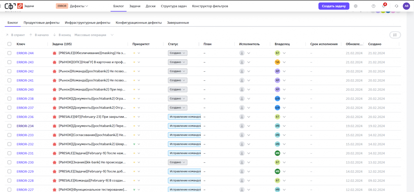Click the ХР owner avatar for ERROR-242
Screen dimensions: 414x192
[x=277, y=71]
